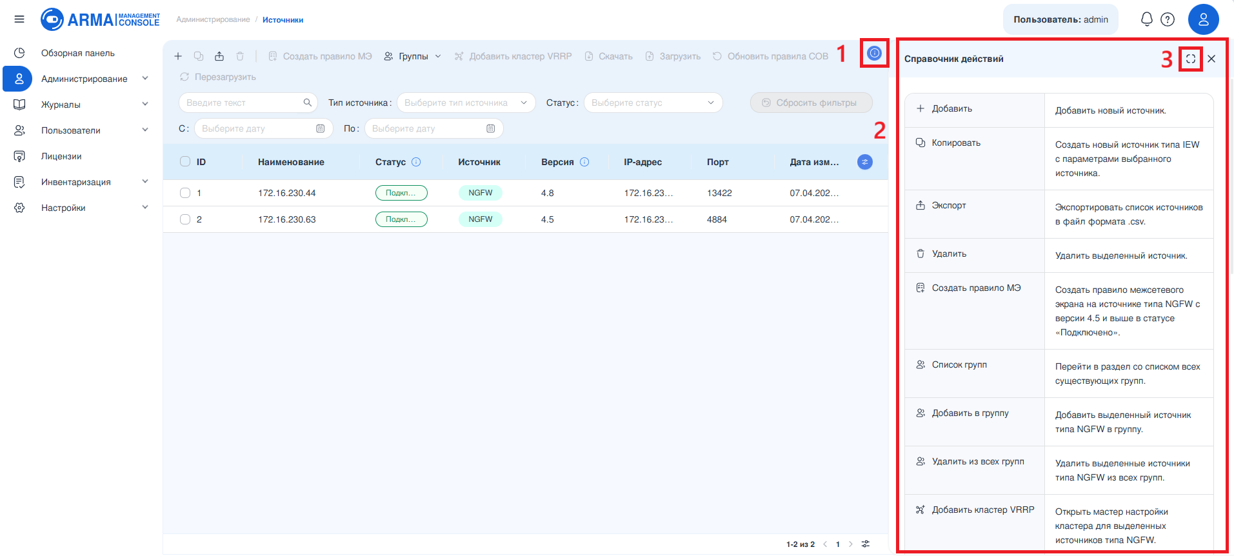Click the trash delete toolbar icon

click(x=240, y=56)
